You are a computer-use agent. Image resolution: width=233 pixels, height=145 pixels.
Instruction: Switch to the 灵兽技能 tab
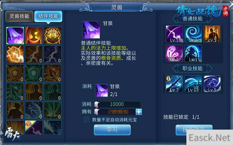pos(19,16)
